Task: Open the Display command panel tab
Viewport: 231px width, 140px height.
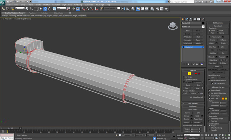Action: [x=199, y=19]
